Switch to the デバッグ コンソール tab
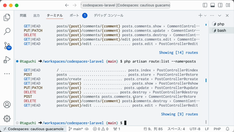 pos(109,15)
